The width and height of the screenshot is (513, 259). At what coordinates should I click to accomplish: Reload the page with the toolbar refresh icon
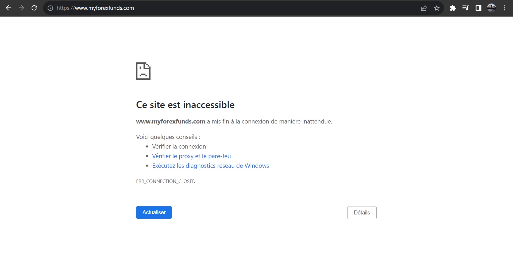[x=34, y=8]
